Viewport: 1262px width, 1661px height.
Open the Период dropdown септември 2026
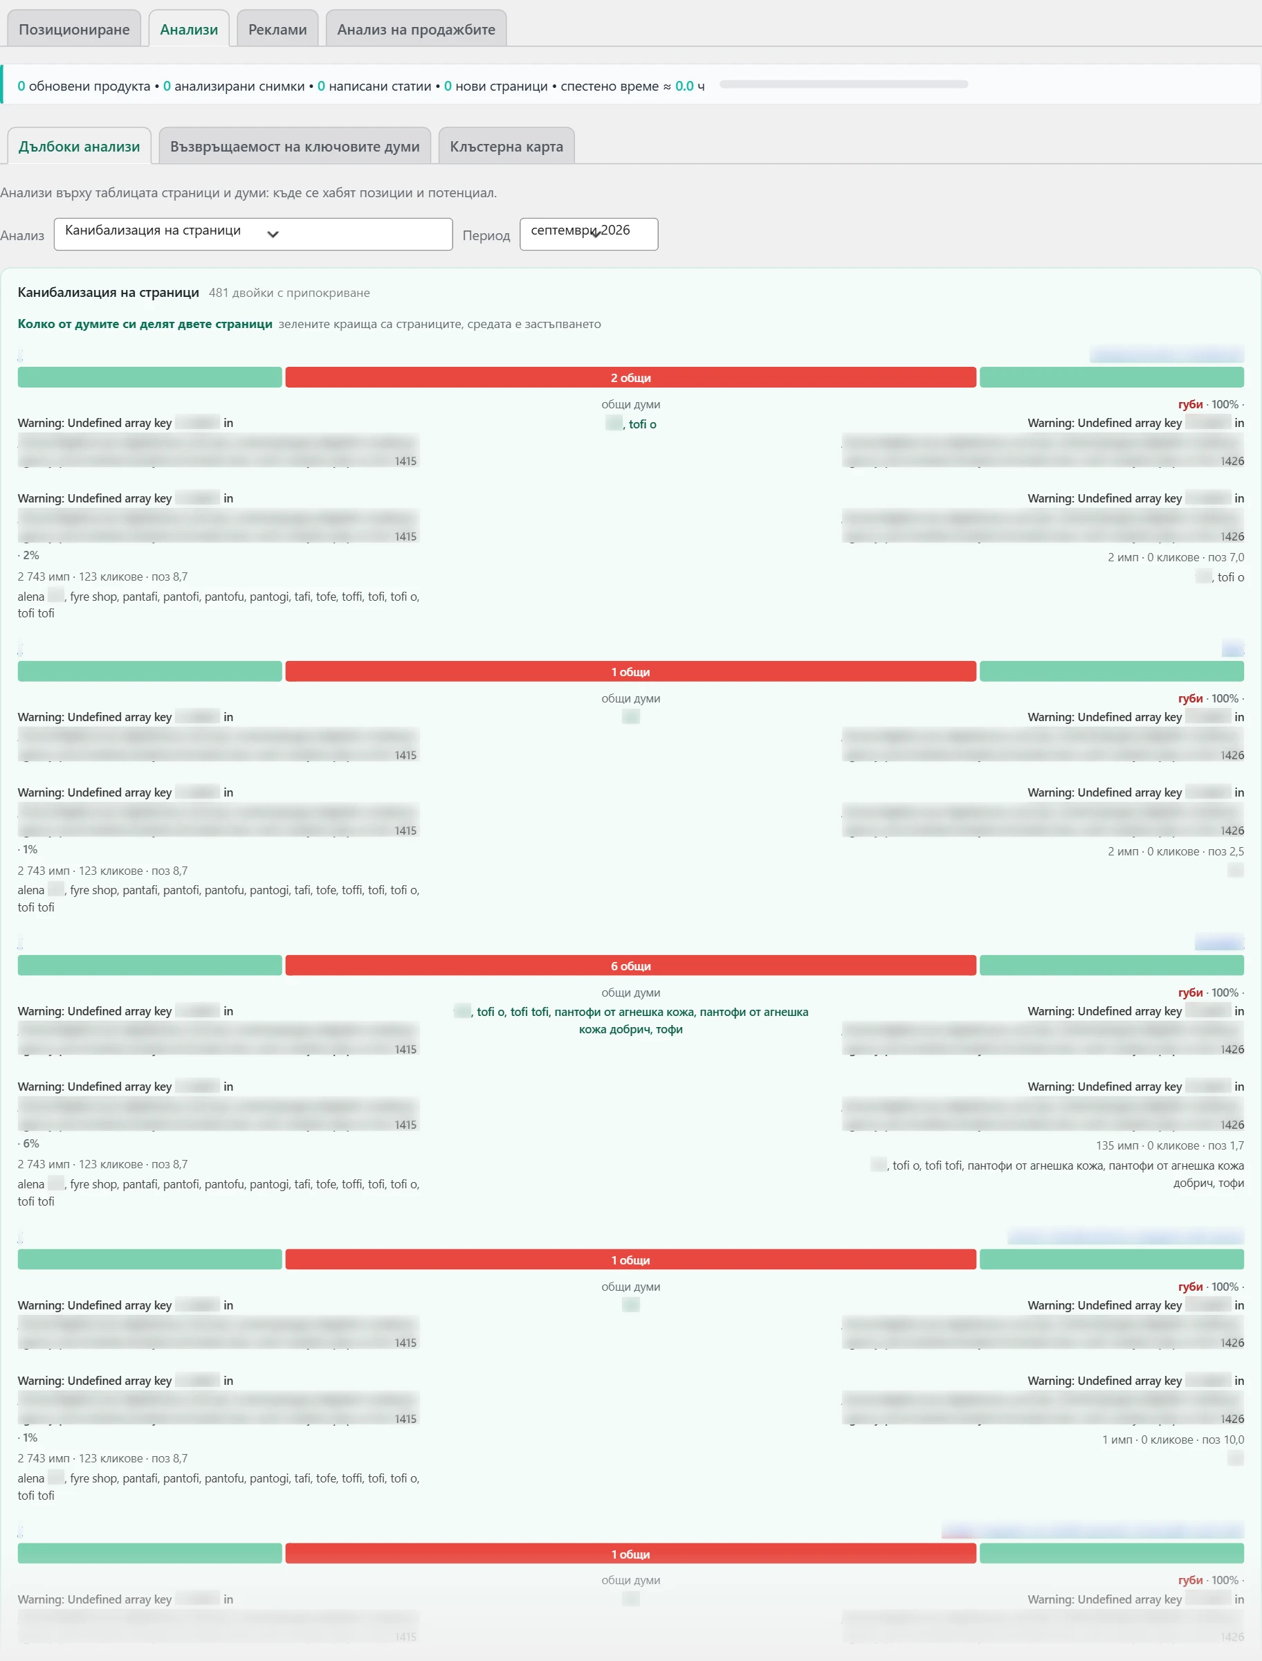pos(588,234)
